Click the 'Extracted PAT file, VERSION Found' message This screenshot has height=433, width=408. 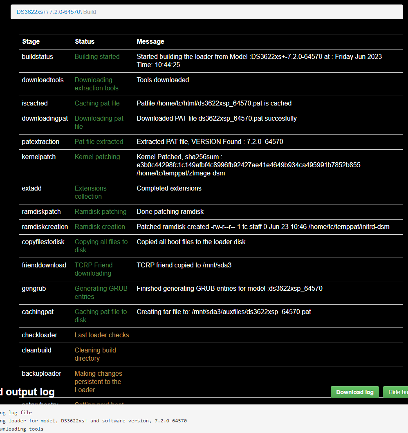tap(210, 141)
